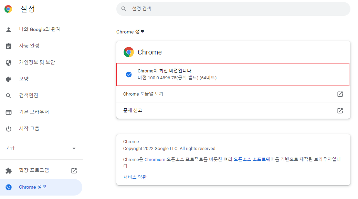This screenshot has width=358, height=199.
Task: Click the power icon for 시작 그룹
Action: coord(9,129)
